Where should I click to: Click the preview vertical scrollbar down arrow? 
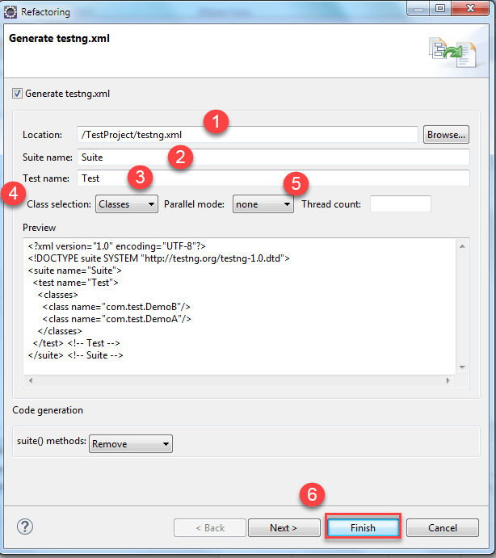(462, 367)
